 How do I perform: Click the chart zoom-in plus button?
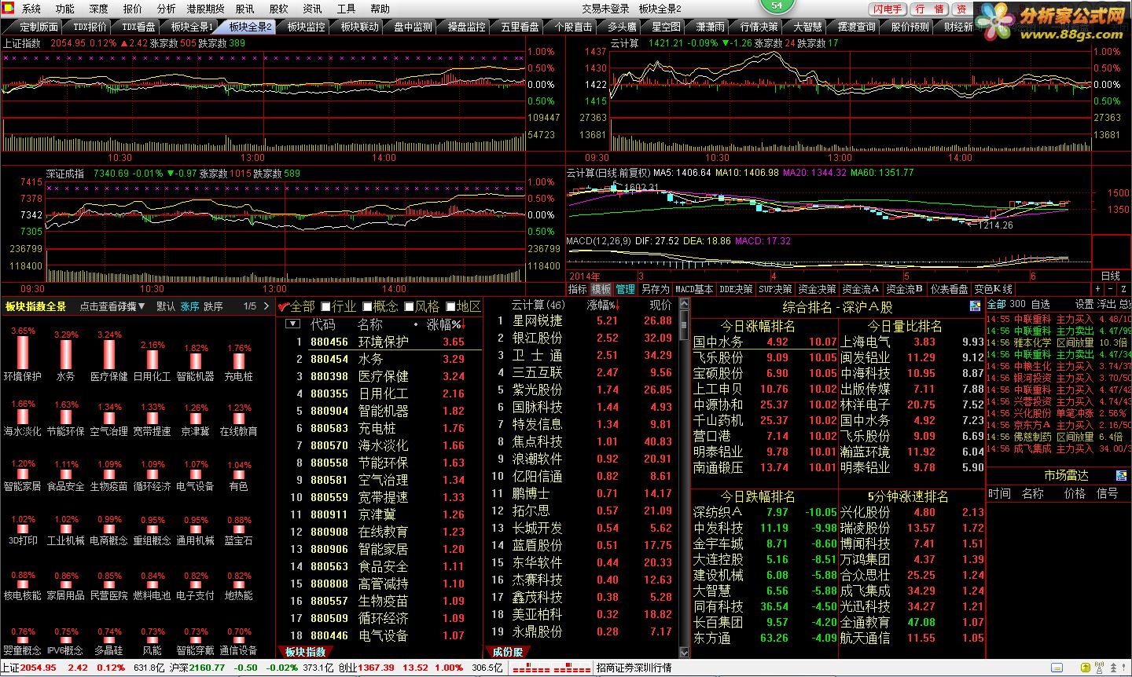[x=1097, y=290]
